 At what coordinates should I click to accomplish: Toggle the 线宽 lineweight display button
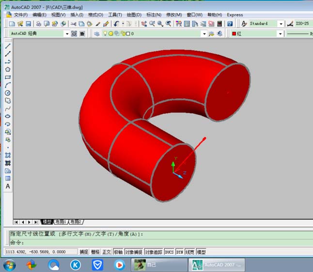(x=189, y=252)
